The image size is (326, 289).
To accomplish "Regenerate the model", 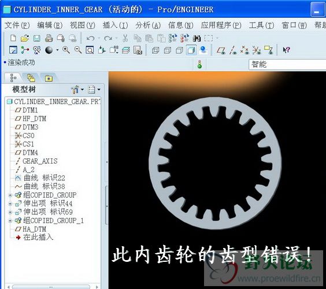I will coord(173,38).
